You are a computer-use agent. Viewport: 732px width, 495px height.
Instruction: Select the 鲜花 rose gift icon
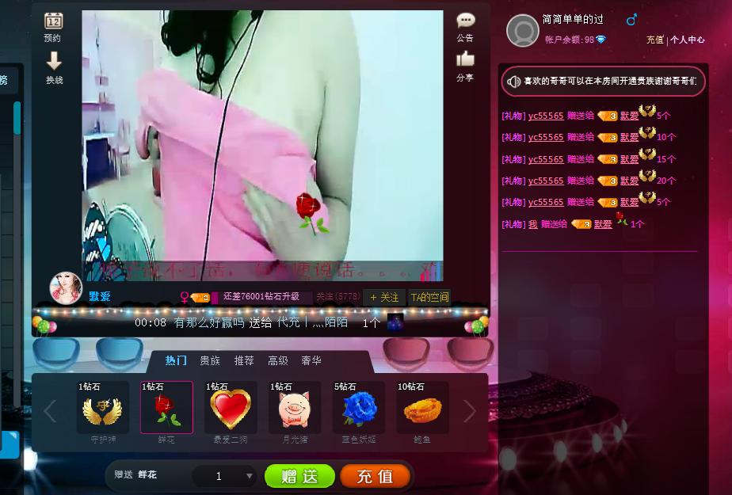click(166, 408)
